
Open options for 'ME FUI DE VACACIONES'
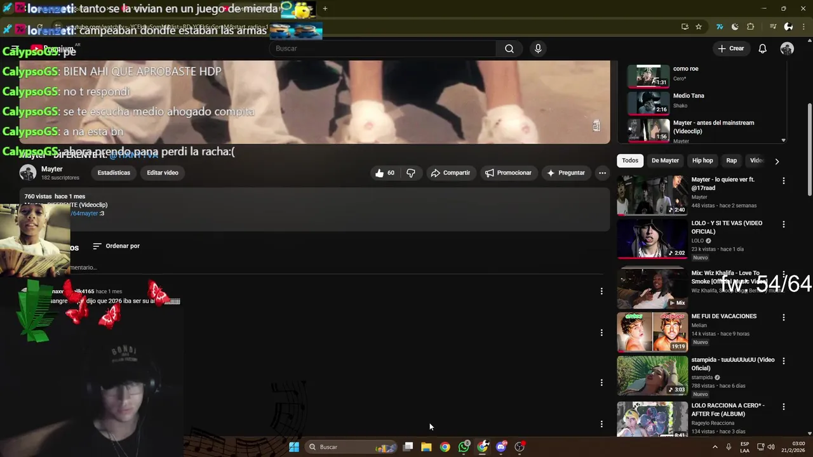(783, 317)
